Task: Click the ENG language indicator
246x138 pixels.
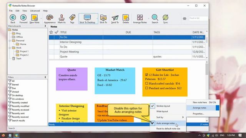Action: 222,135
